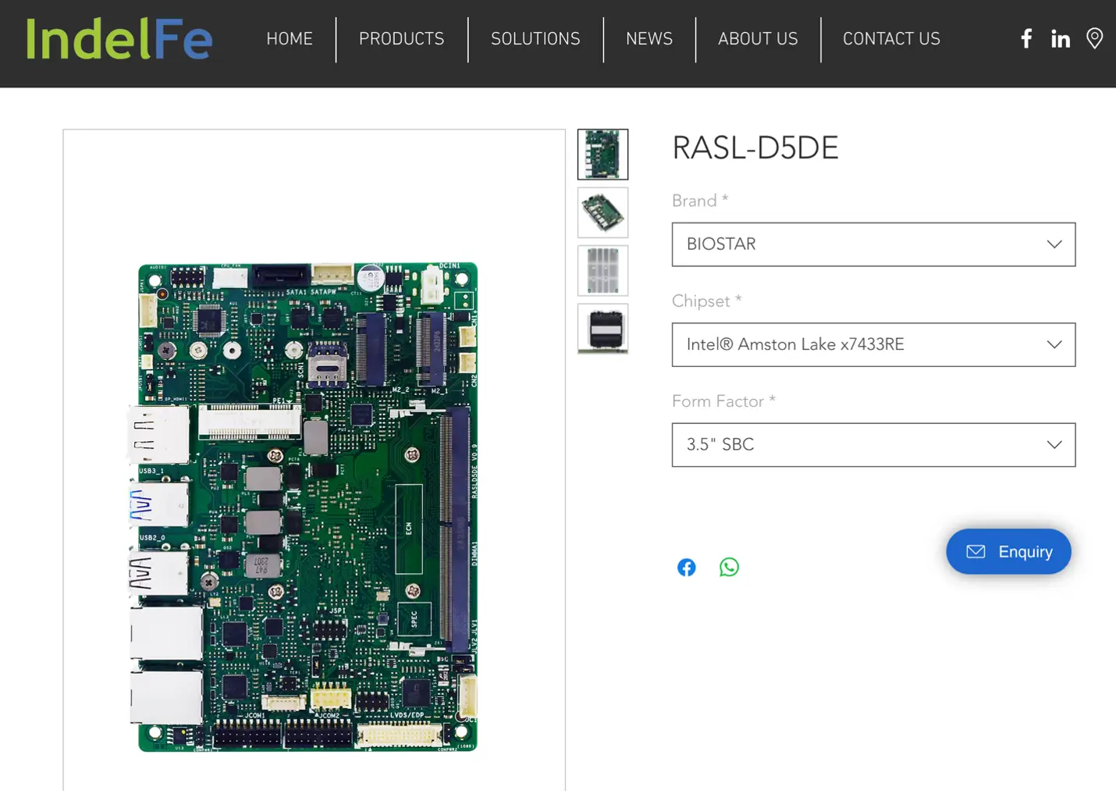1116x794 pixels.
Task: Navigate to NEWS page
Action: (x=649, y=39)
